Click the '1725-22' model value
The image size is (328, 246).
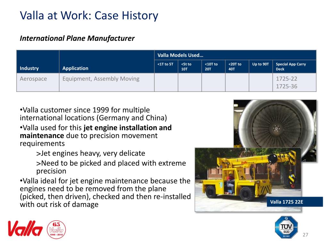click(x=286, y=79)
